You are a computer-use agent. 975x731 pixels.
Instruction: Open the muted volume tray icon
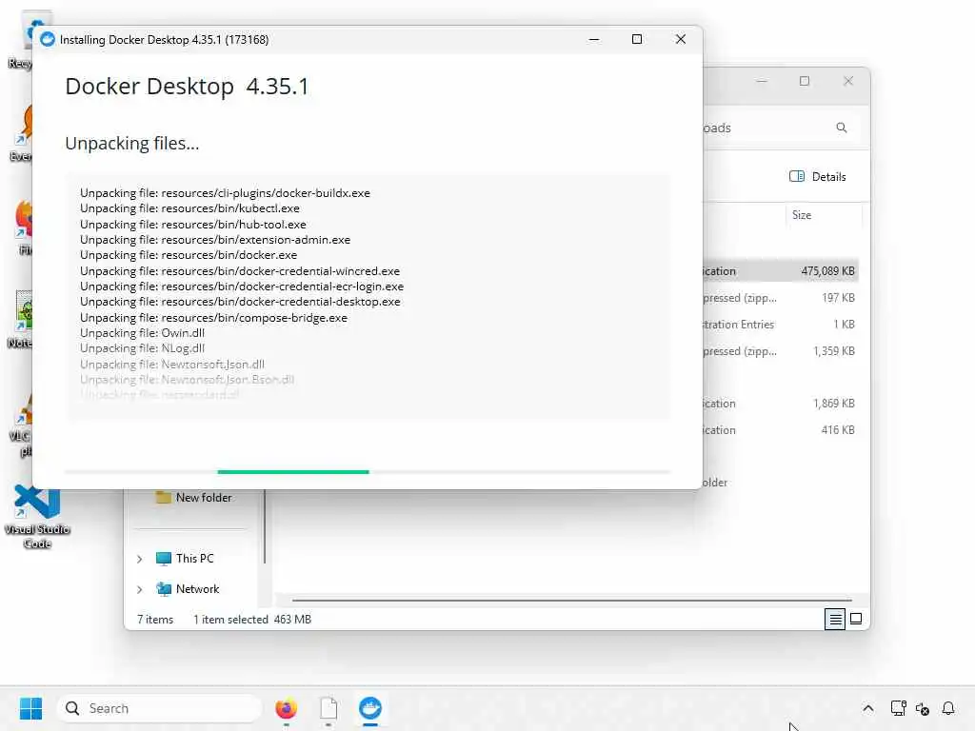coord(922,708)
